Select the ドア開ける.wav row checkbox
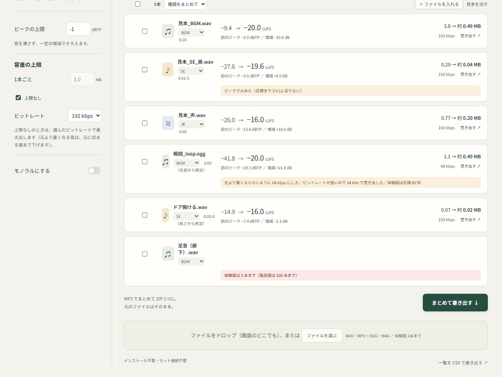502x377 pixels. coord(145,215)
